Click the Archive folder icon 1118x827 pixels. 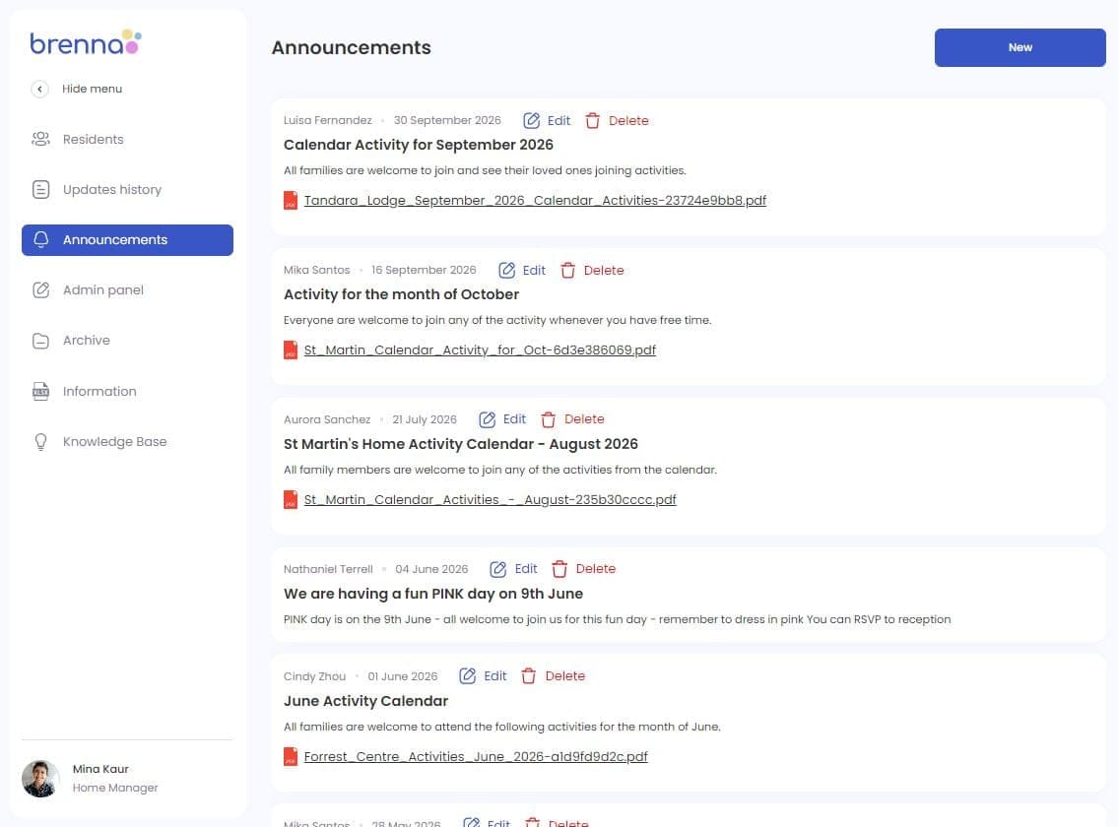pos(40,341)
